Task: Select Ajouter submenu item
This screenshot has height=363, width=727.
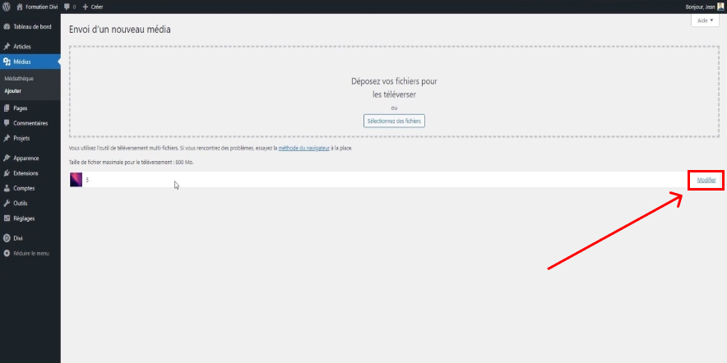Action: (x=13, y=91)
